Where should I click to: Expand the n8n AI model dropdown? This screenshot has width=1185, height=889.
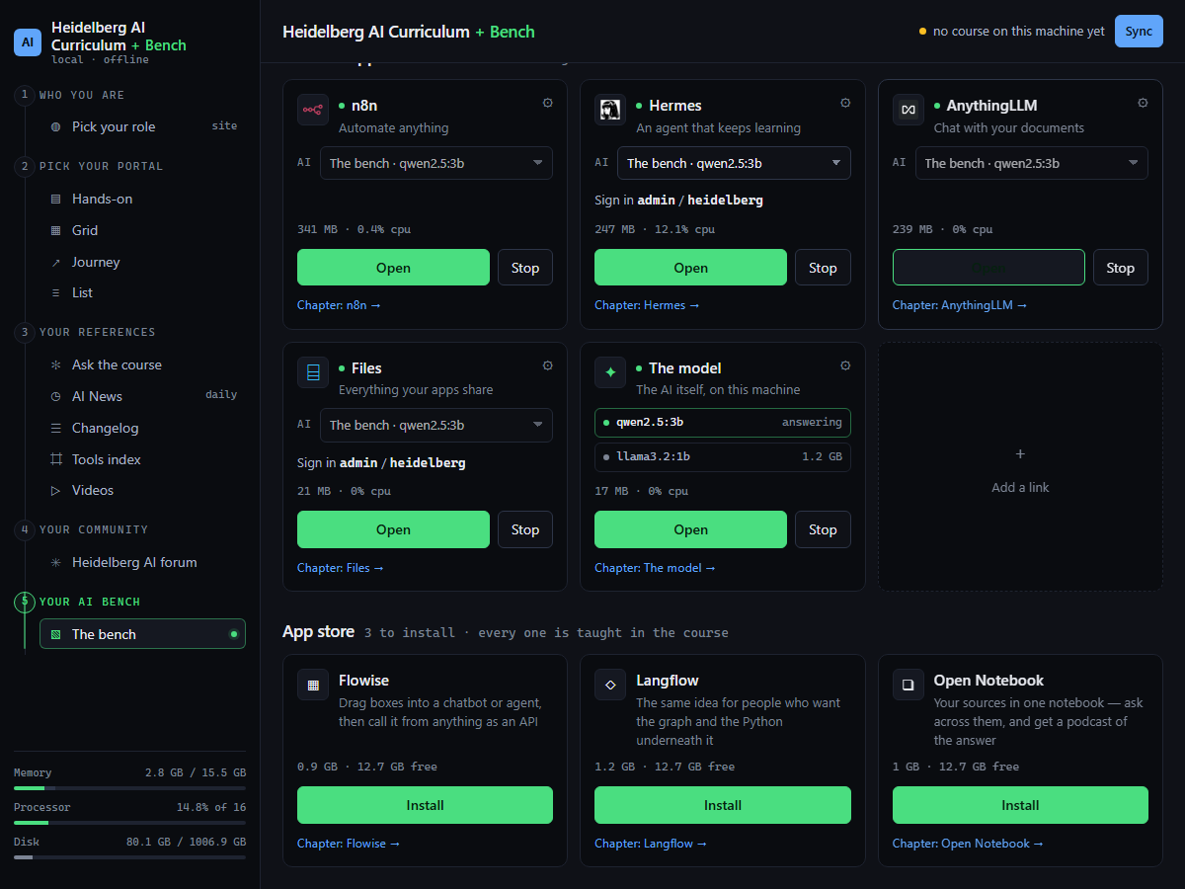[x=436, y=163]
